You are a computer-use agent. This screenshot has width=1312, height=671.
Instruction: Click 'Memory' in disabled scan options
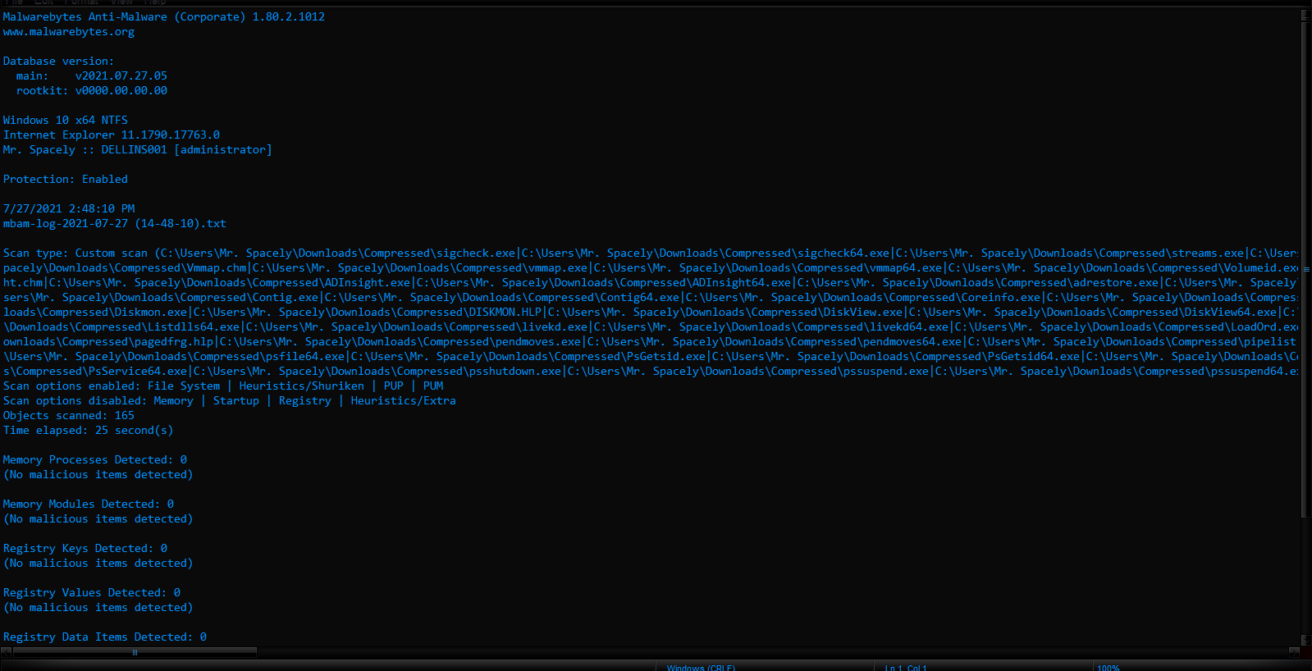pos(174,400)
